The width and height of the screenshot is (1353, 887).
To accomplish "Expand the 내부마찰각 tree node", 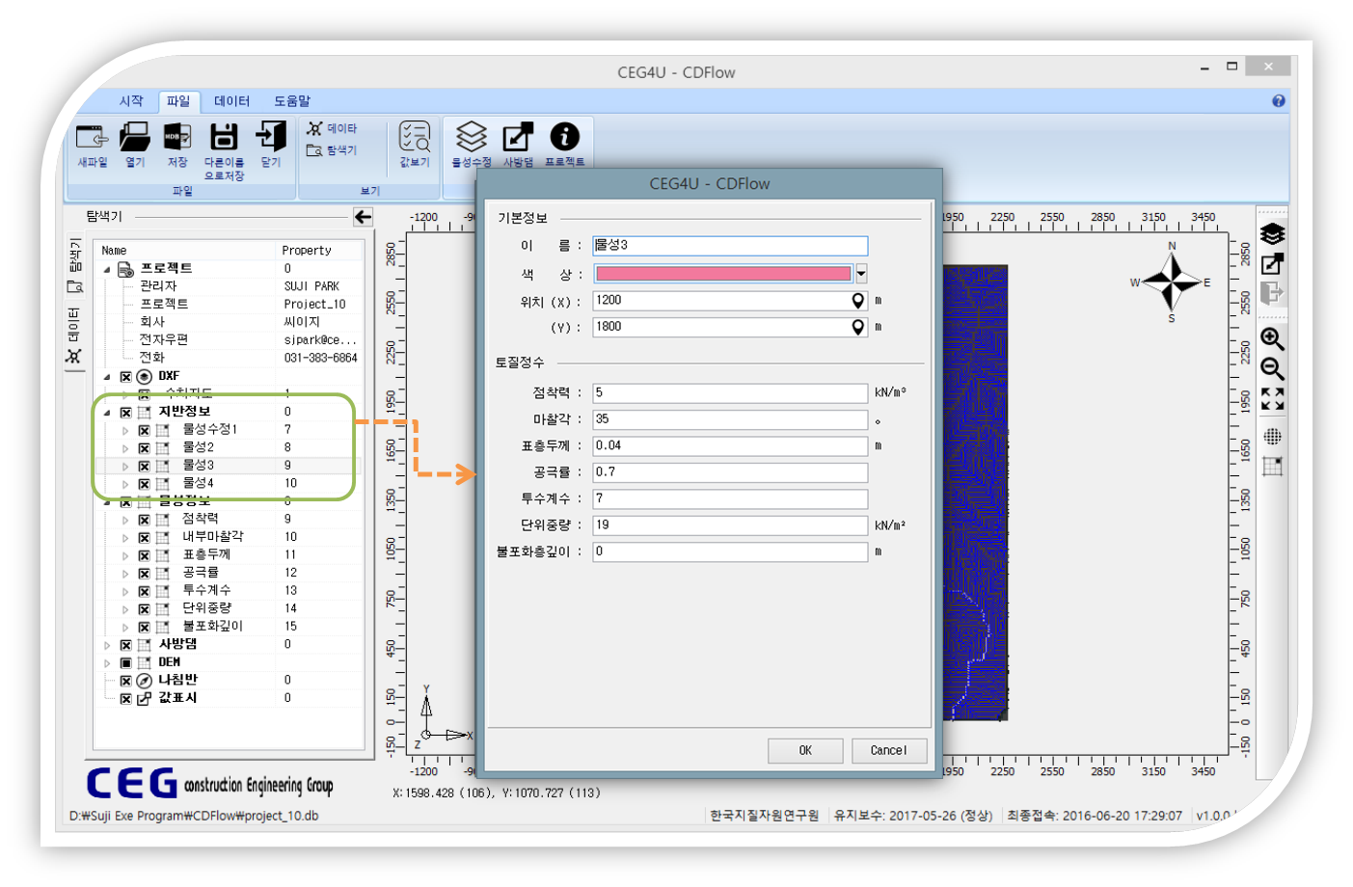I will click(125, 538).
